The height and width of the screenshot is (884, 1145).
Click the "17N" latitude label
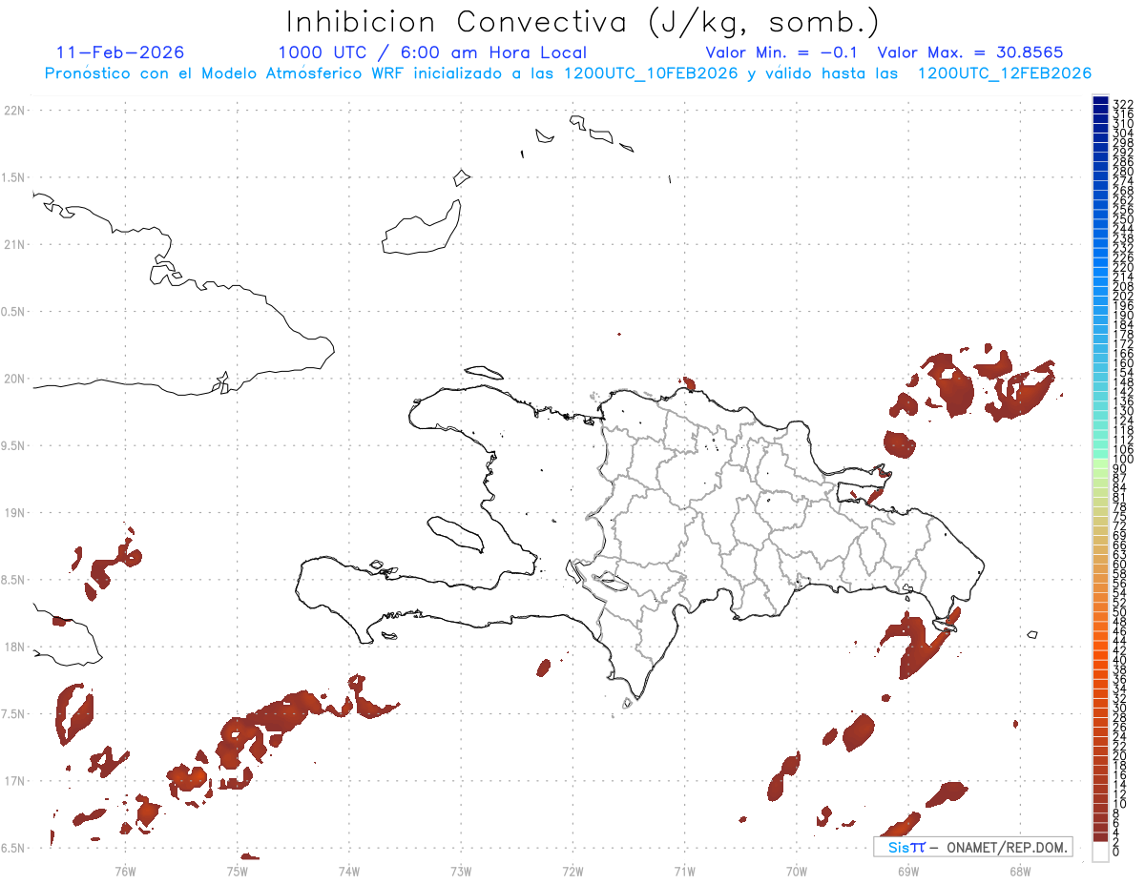(x=13, y=781)
